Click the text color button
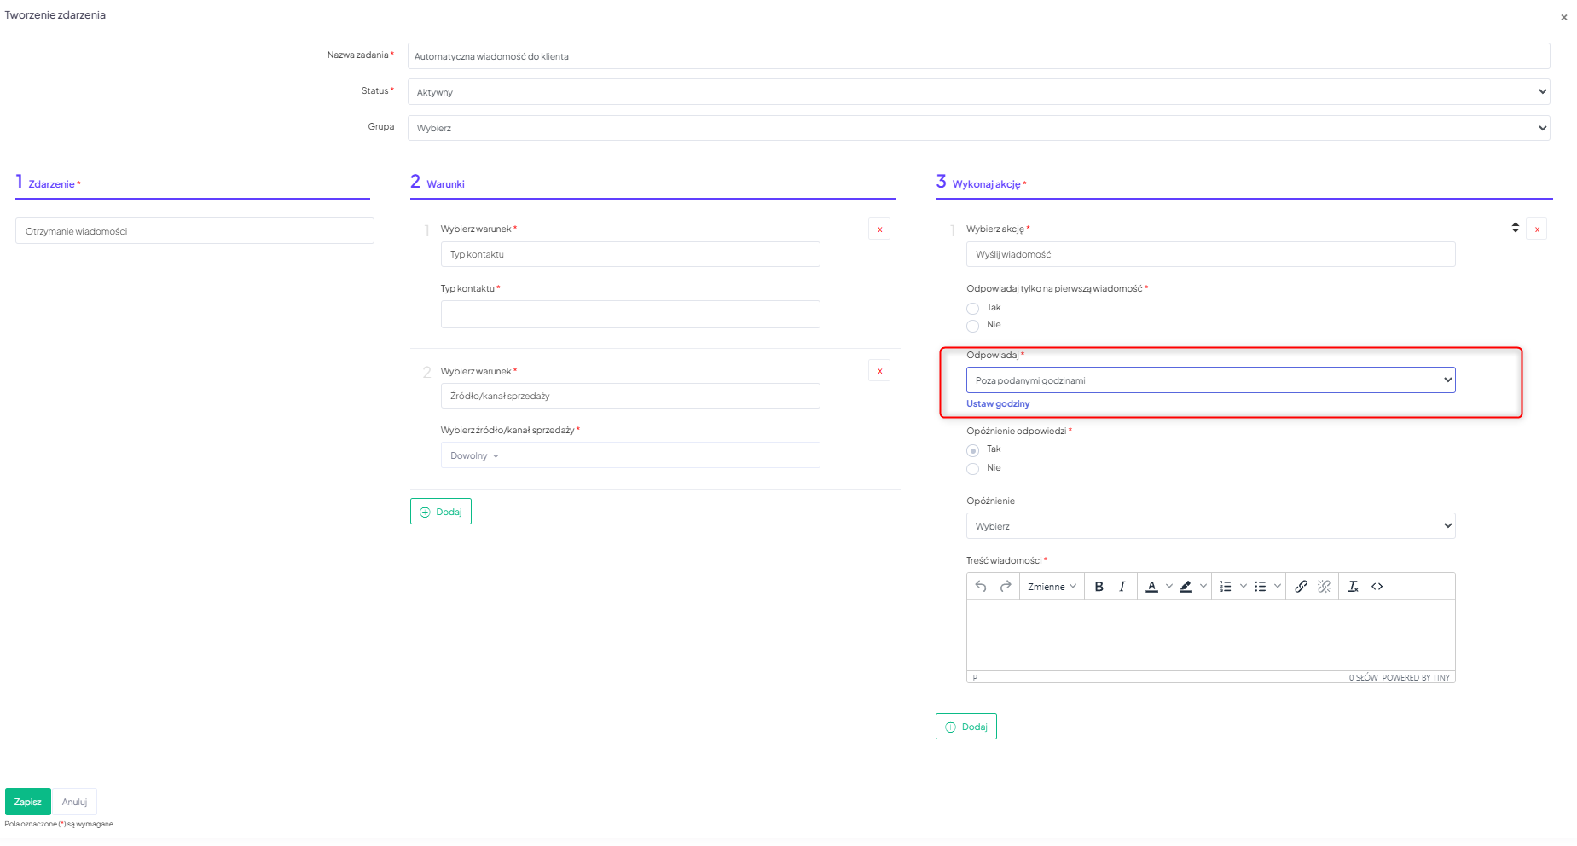 click(x=1151, y=587)
